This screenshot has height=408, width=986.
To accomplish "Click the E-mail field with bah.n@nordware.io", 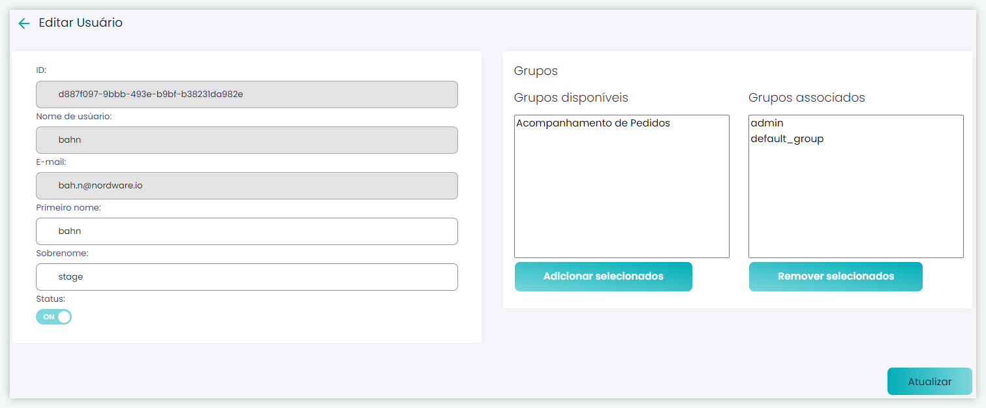I will pos(247,186).
